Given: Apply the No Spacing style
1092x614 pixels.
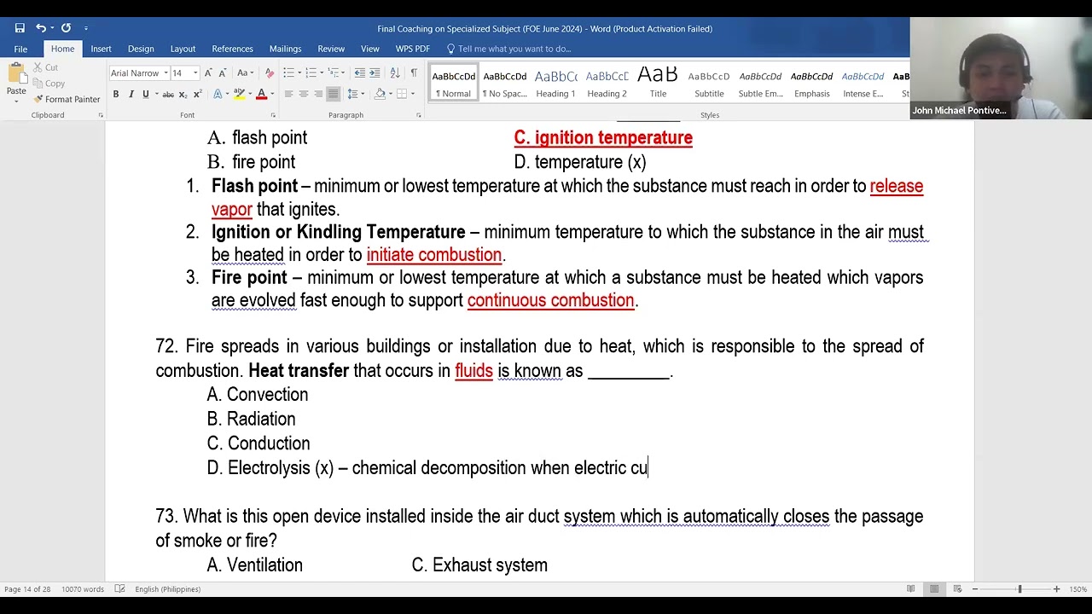Looking at the screenshot, I should [504, 83].
